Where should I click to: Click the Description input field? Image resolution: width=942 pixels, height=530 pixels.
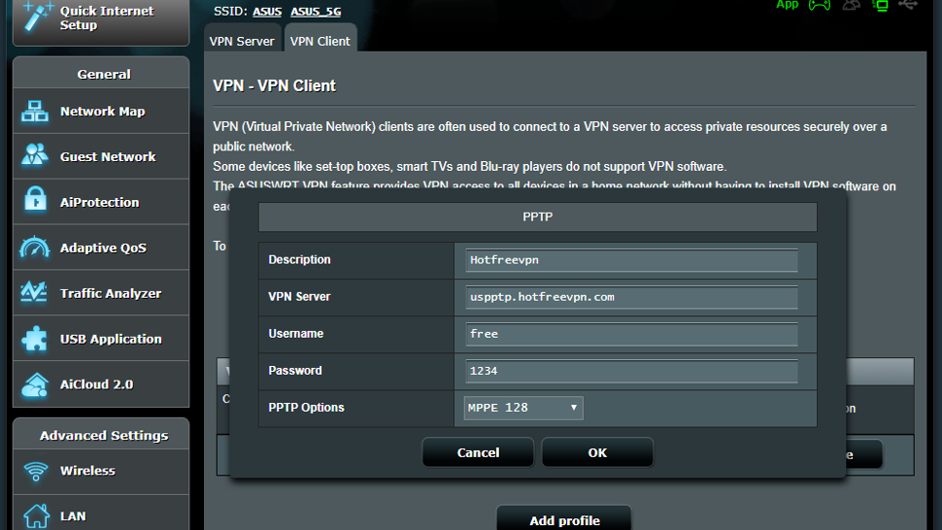[631, 260]
